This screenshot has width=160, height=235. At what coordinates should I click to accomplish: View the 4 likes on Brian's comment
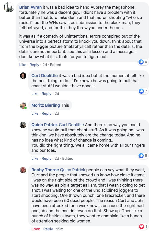point(143,62)
